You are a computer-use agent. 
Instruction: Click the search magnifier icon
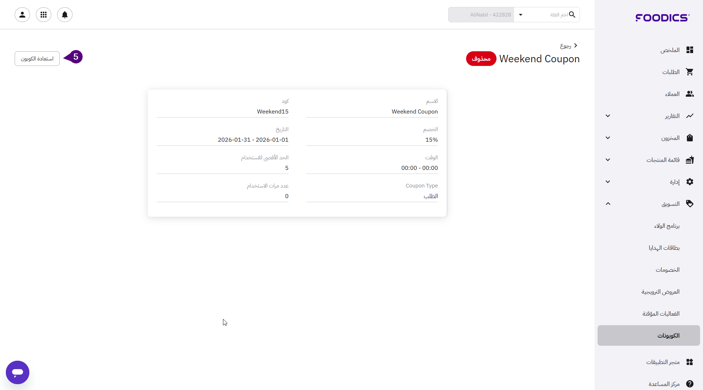click(x=572, y=15)
